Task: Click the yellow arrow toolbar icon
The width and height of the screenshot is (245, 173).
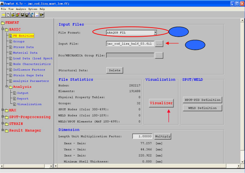Action: (x=3, y=15)
